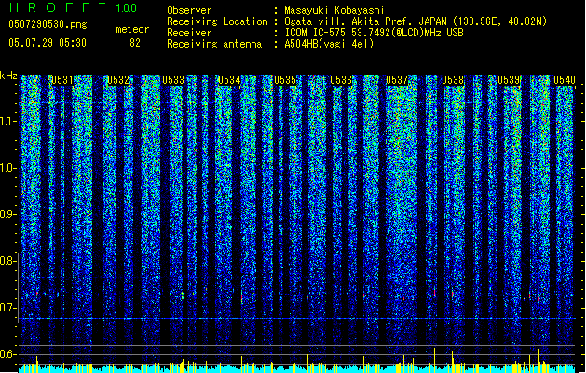The width and height of the screenshot is (586, 373).
Task: Select the 0.7 frequency axis label
Action: [x=7, y=308]
